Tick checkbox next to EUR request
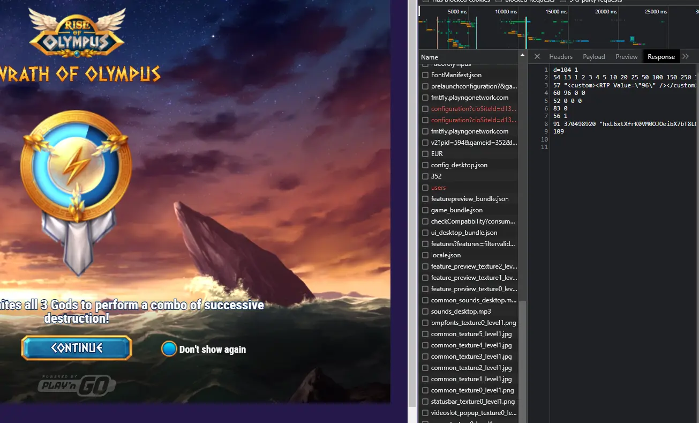 click(425, 154)
